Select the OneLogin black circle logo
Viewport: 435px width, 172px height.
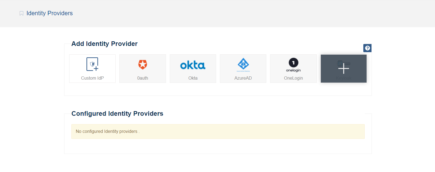tap(293, 62)
